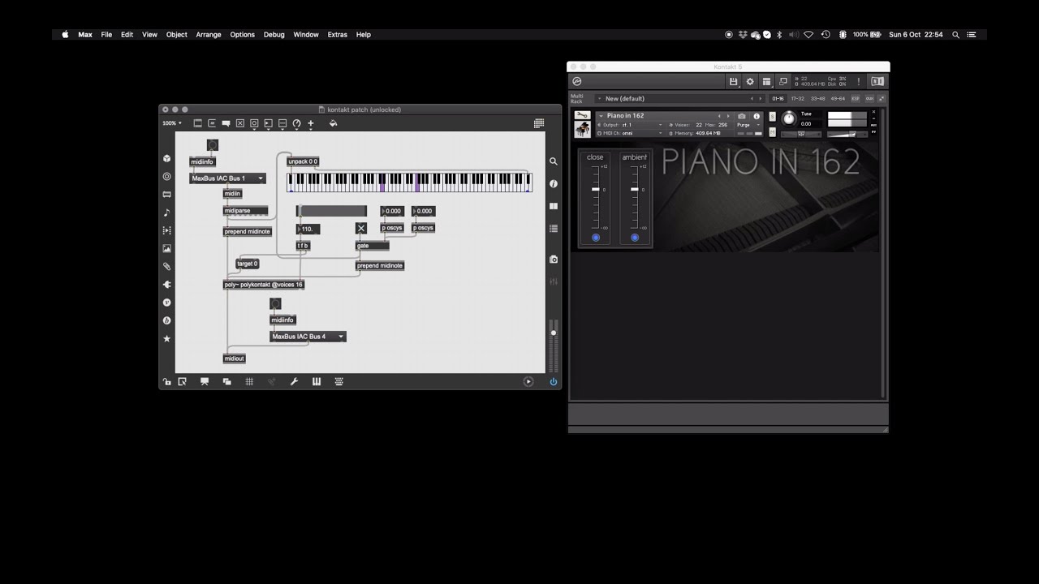Click the poly~ polykontakt @voices 16 object

(265, 285)
